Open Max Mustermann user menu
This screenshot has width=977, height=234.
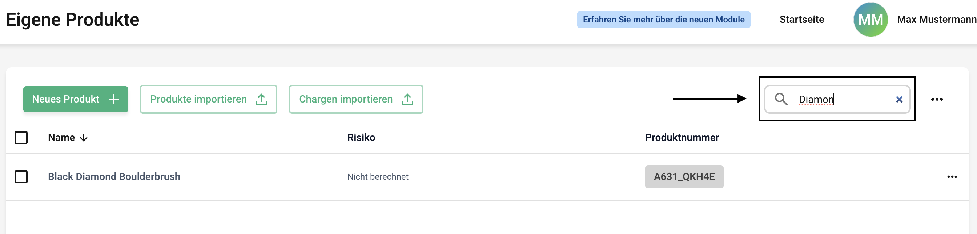point(936,20)
